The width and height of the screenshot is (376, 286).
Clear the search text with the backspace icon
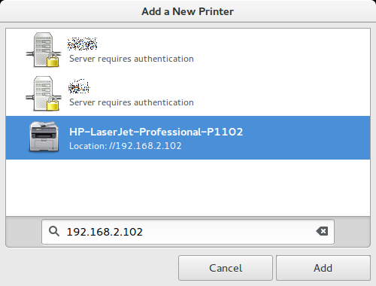(322, 231)
